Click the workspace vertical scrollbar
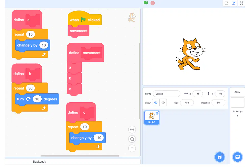The height and width of the screenshot is (167, 245). tap(139, 81)
